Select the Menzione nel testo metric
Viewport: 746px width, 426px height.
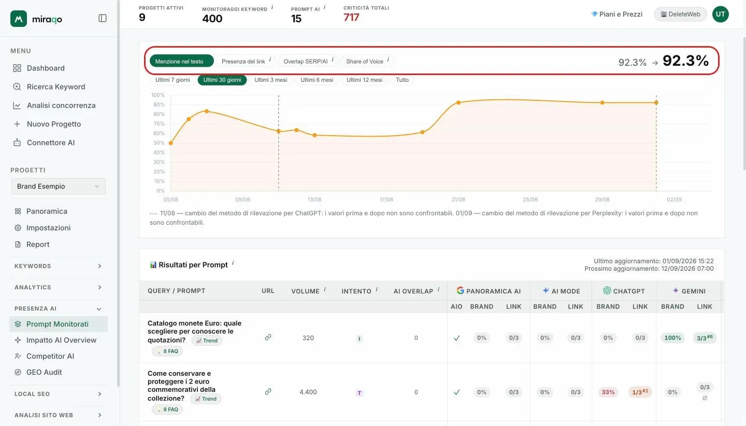pos(182,61)
